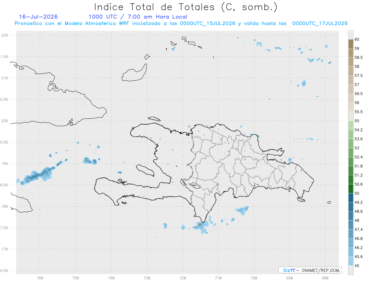Click the "19N" latitude axis label
The height and width of the screenshot is (282, 365).
(5, 164)
